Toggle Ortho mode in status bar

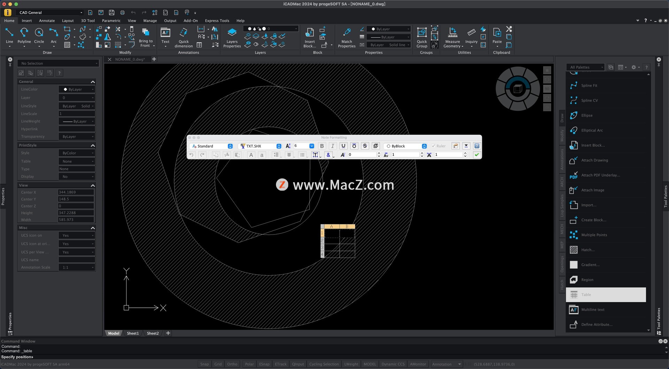tap(232, 364)
